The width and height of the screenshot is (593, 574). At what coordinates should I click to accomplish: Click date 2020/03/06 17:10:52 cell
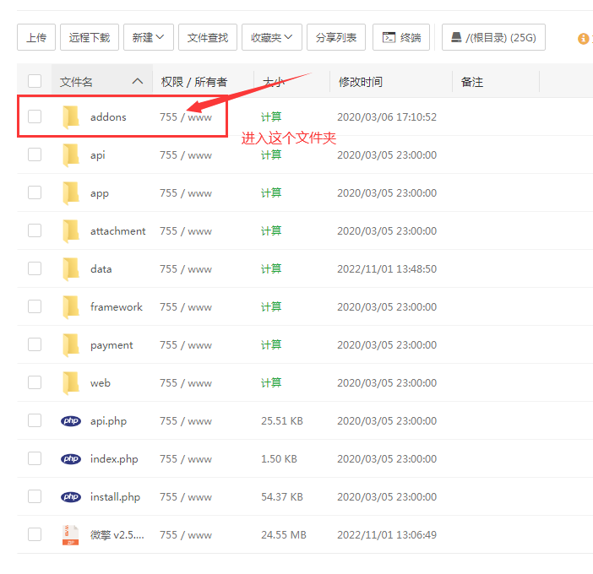coord(387,117)
